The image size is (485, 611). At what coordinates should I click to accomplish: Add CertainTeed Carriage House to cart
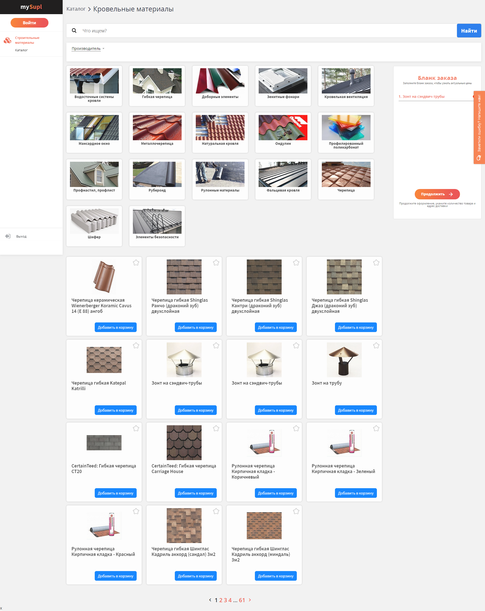pyautogui.click(x=196, y=493)
